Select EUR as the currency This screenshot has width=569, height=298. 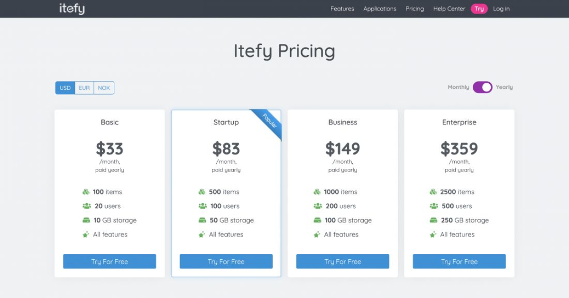[84, 88]
